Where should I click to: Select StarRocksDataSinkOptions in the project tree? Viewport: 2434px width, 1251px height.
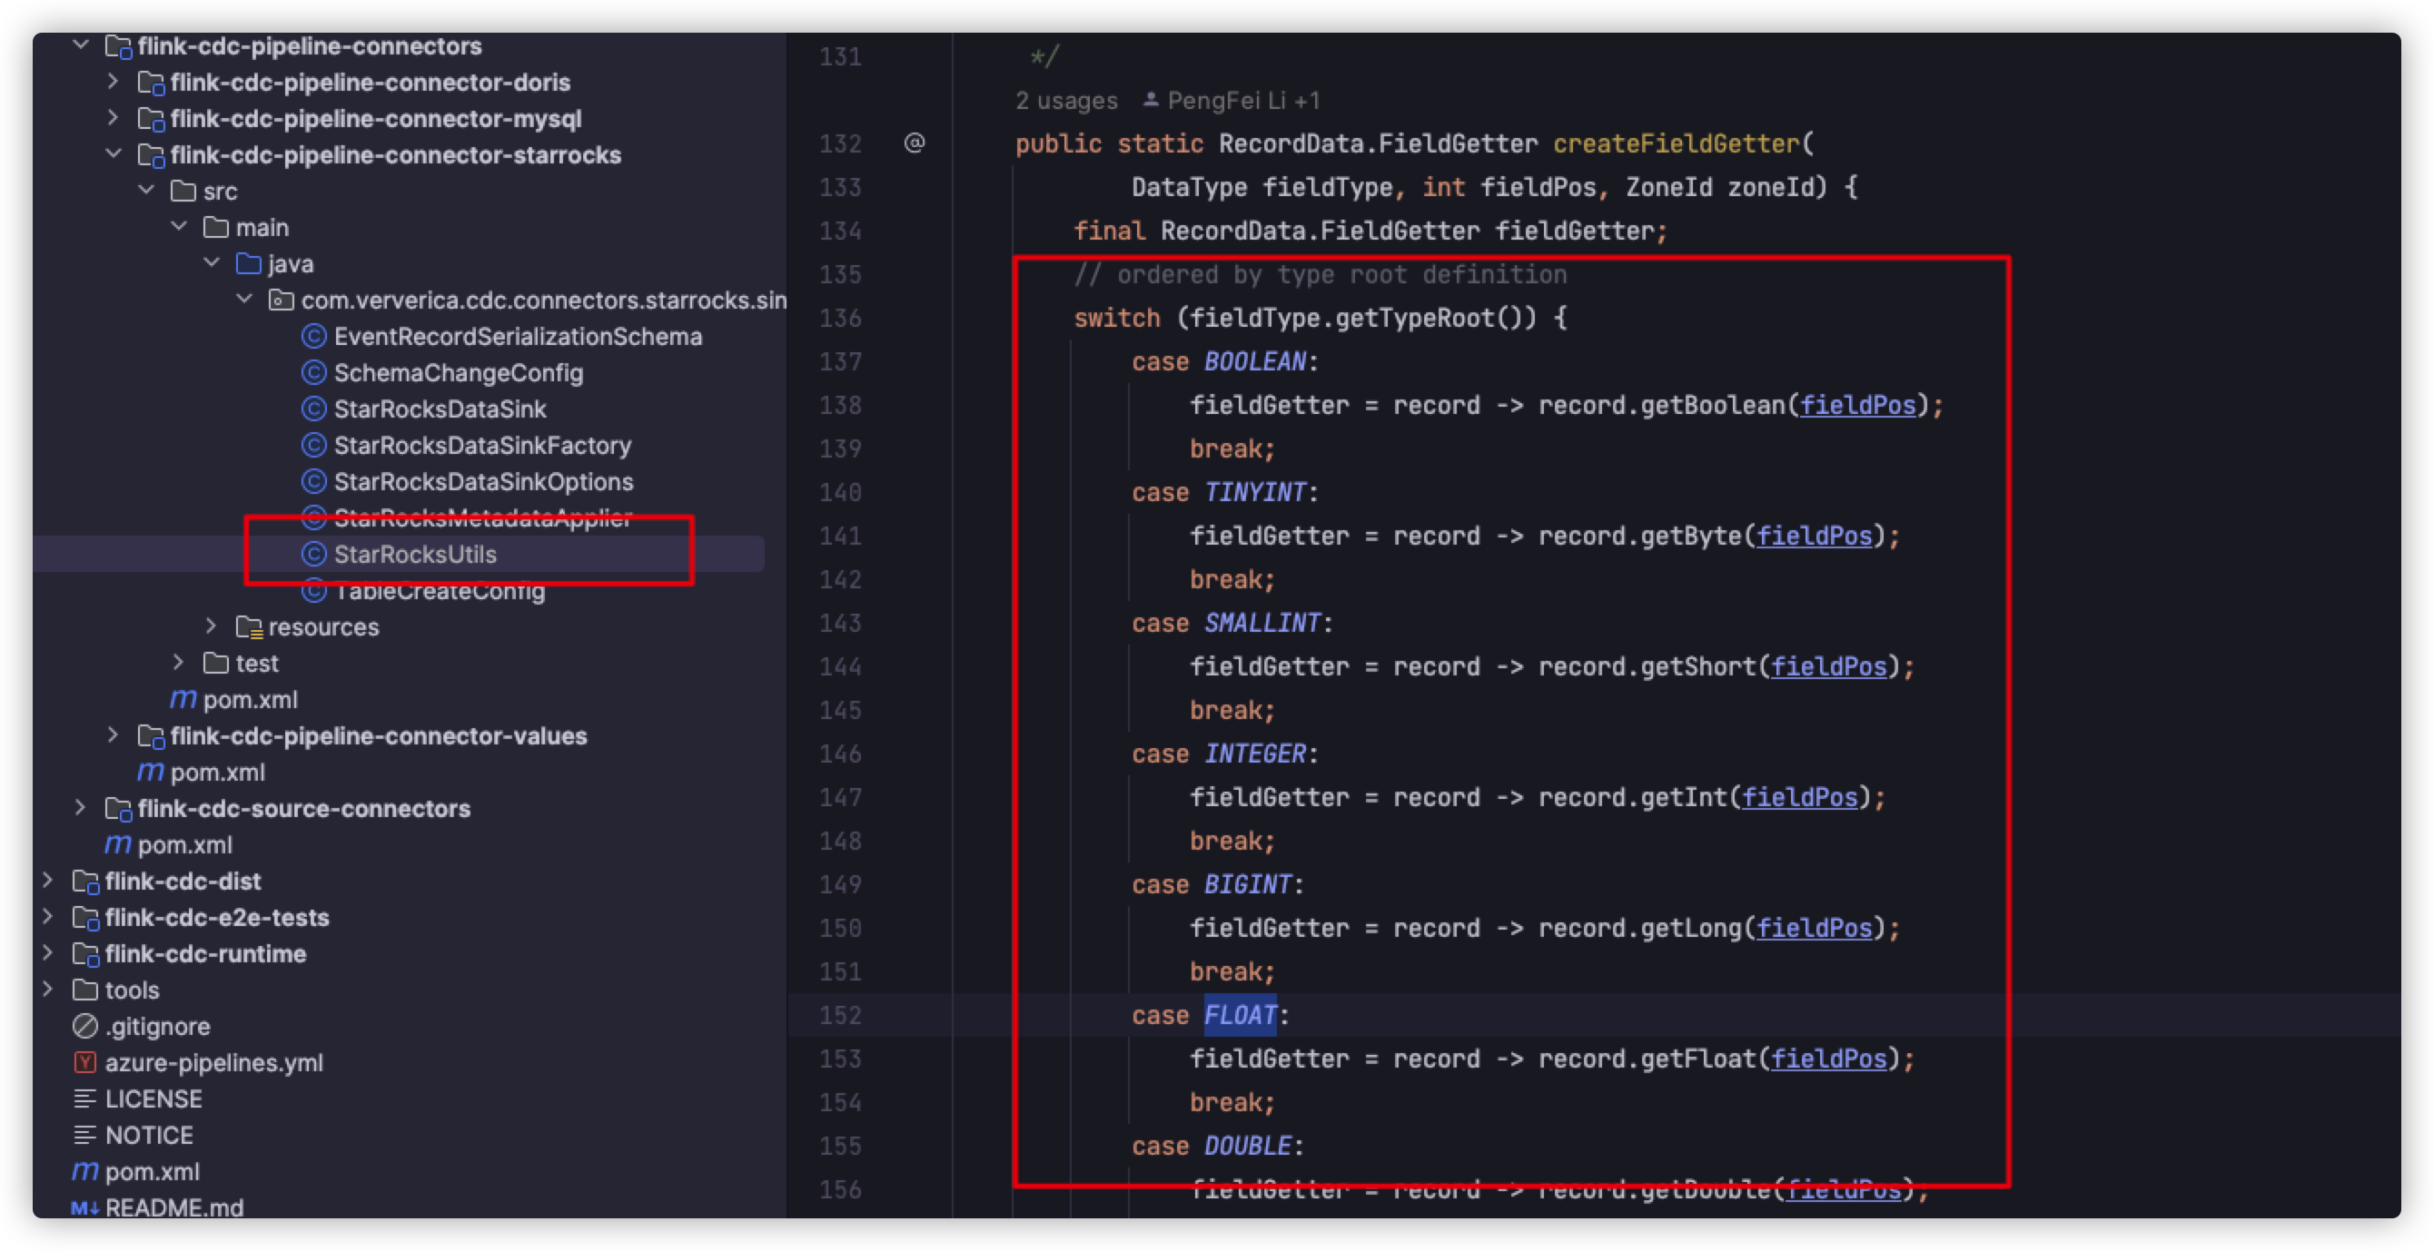(x=483, y=481)
